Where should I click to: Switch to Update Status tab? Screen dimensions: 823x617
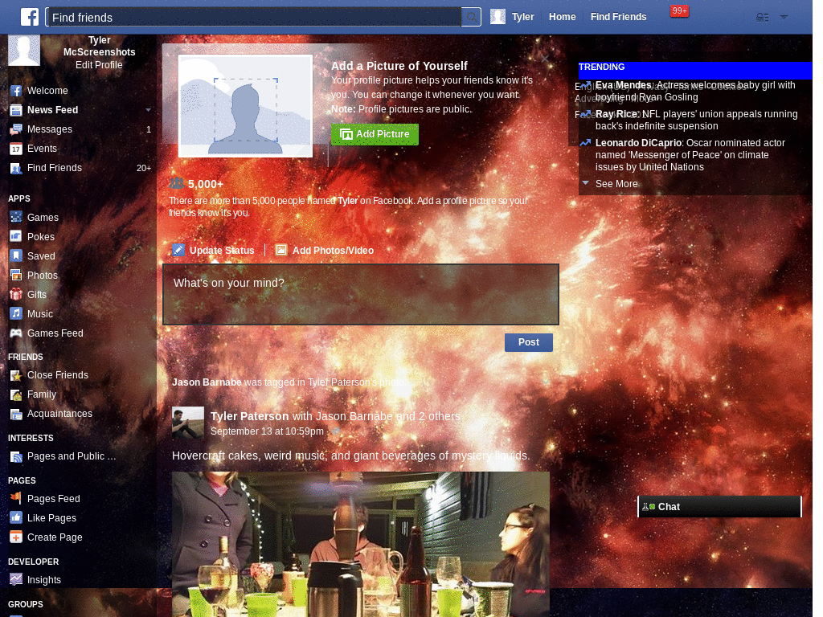tap(214, 251)
